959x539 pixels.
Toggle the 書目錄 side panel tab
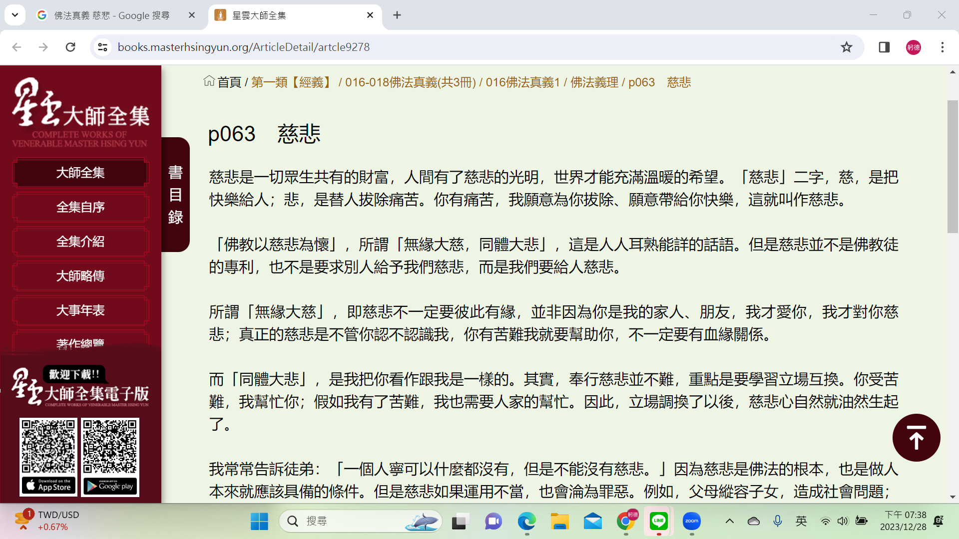[175, 195]
